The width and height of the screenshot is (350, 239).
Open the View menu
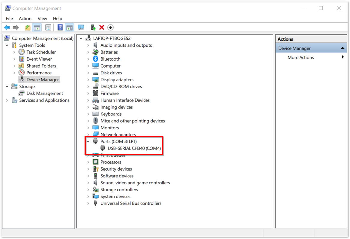(x=42, y=19)
